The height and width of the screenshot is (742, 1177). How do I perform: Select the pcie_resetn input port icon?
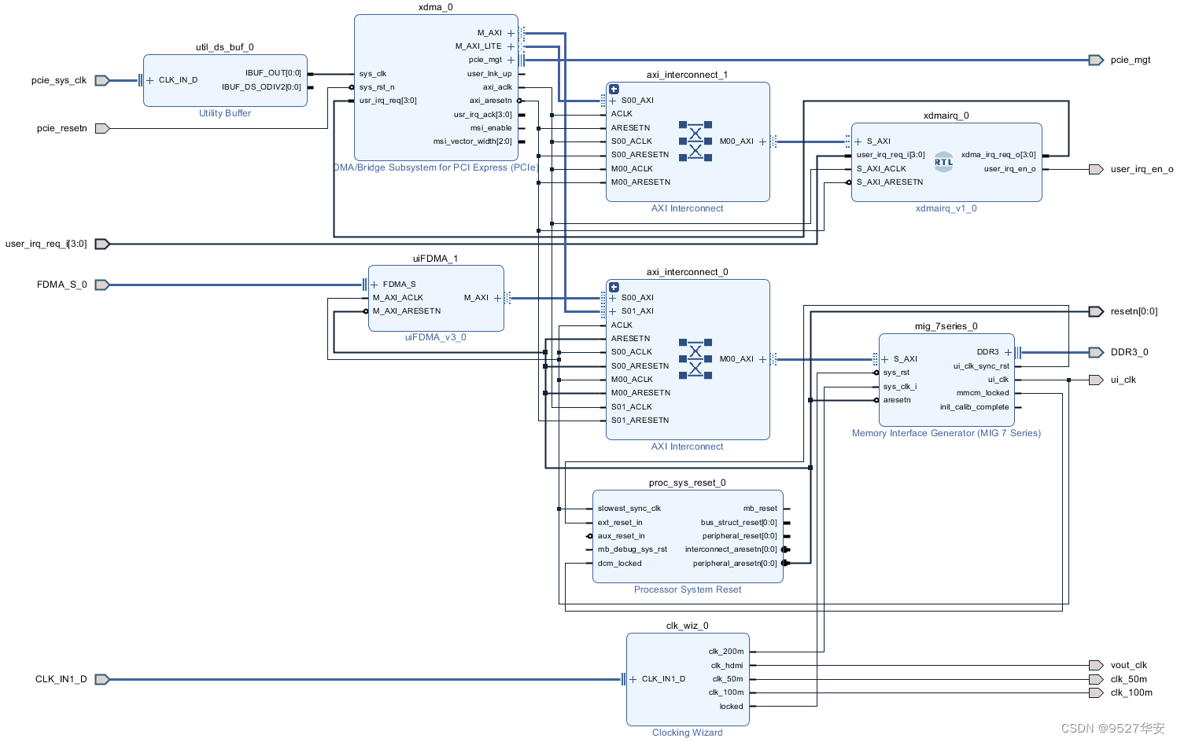coord(102,128)
